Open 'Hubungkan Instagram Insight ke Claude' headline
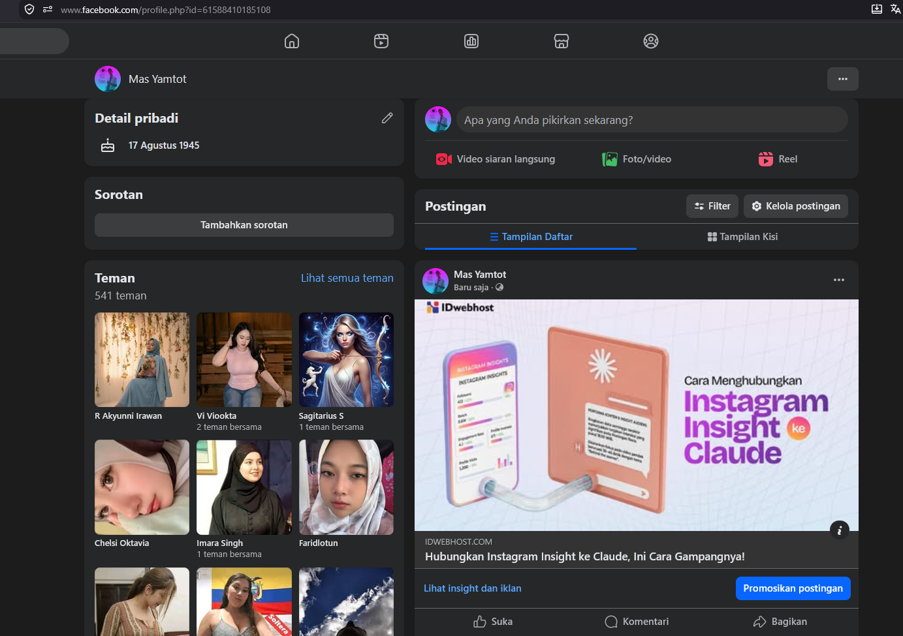 pyautogui.click(x=585, y=556)
